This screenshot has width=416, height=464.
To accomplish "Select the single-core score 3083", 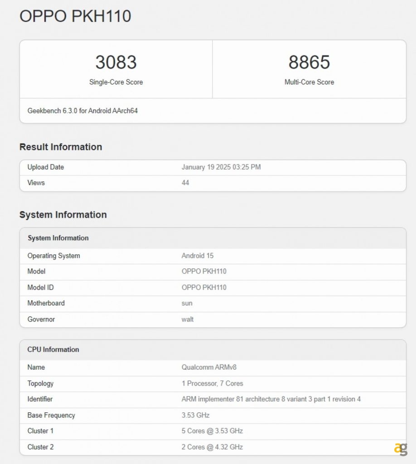I will pos(116,62).
